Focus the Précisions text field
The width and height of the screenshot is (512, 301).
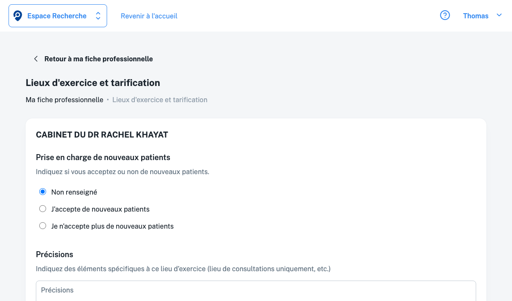(x=256, y=291)
